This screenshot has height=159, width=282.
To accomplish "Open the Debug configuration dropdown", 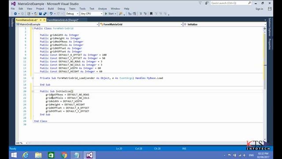I will (x=72, y=14).
